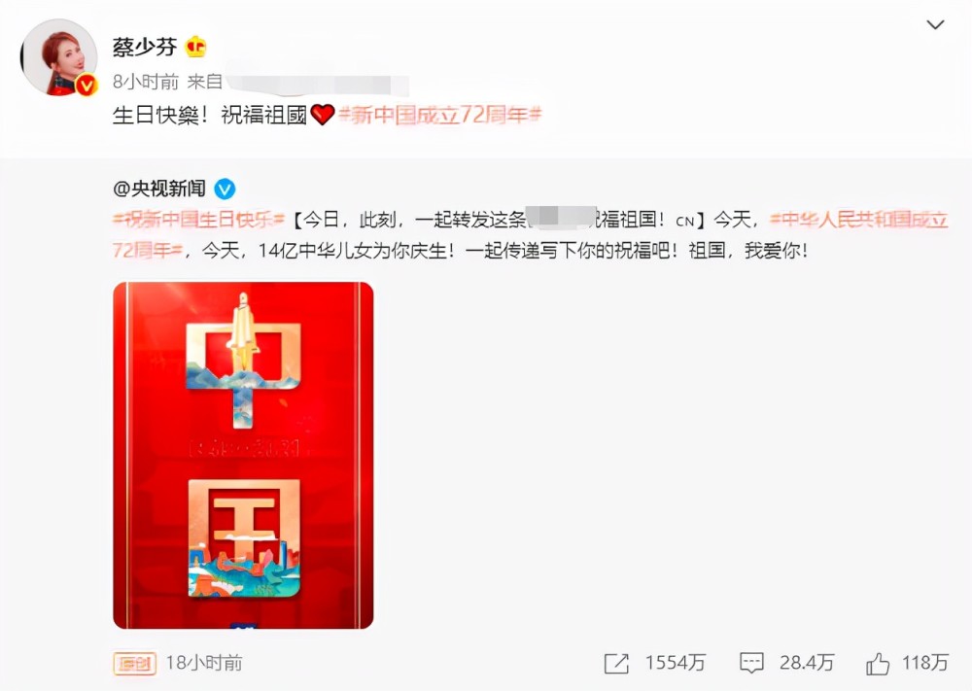
Task: Click the 1554万 repost count
Action: (676, 663)
